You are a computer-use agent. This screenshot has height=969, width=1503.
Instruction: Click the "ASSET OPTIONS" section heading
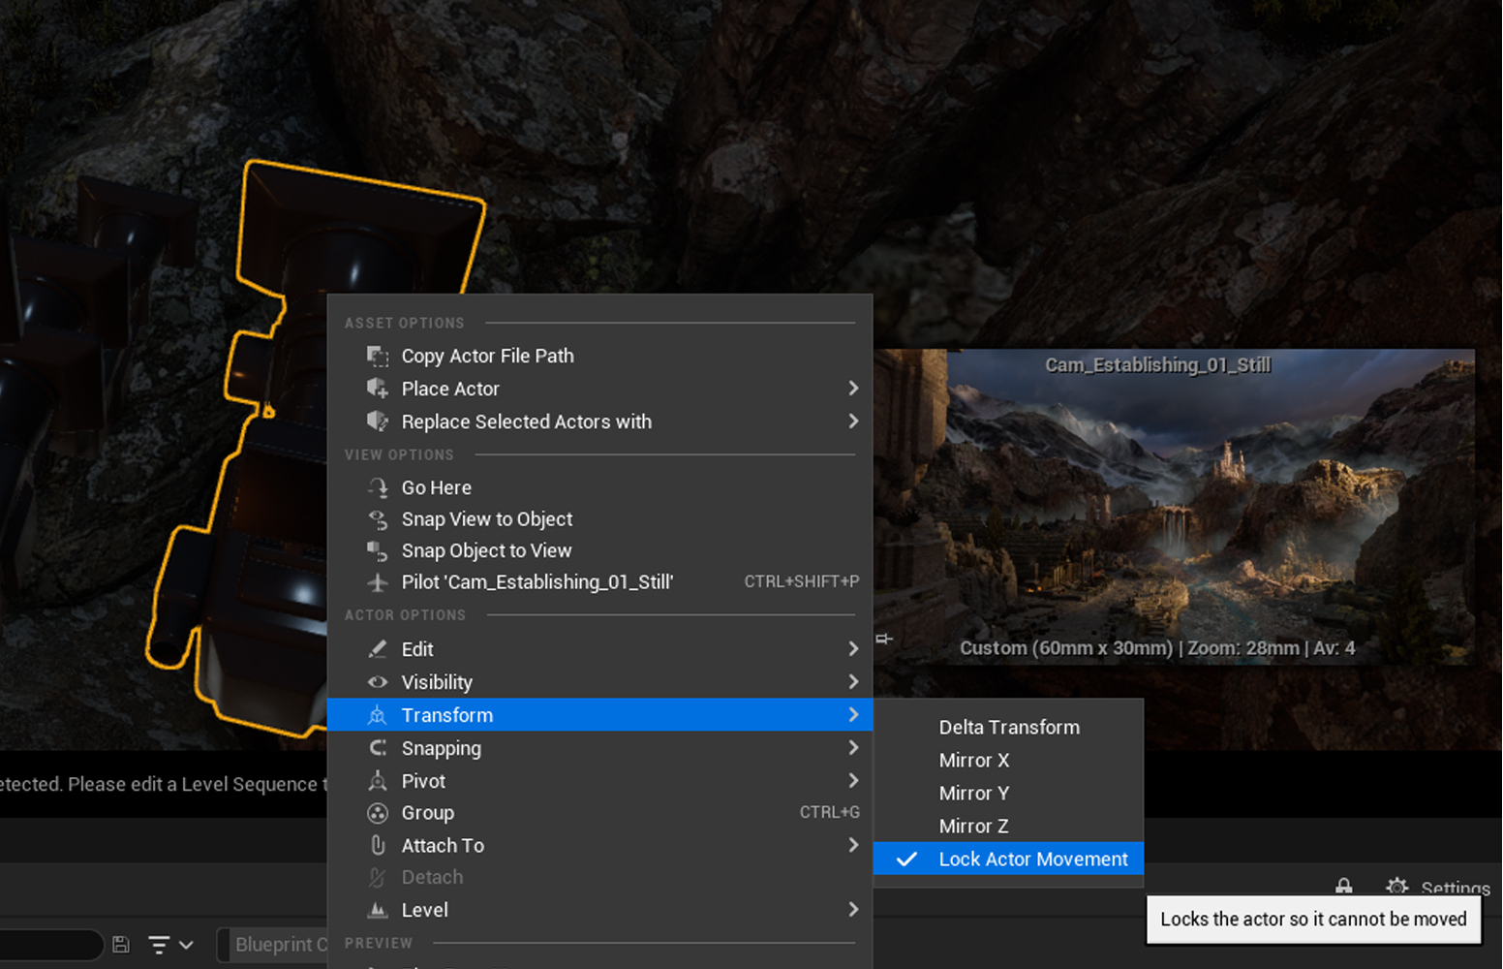(x=405, y=324)
